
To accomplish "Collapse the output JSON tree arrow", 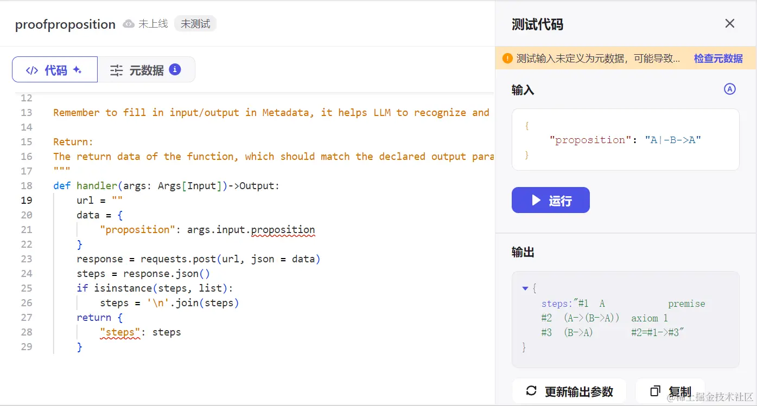I will pos(525,288).
